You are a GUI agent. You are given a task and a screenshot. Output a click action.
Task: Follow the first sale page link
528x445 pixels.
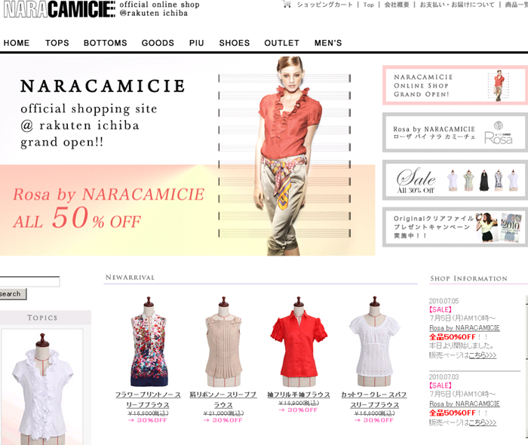tap(483, 354)
